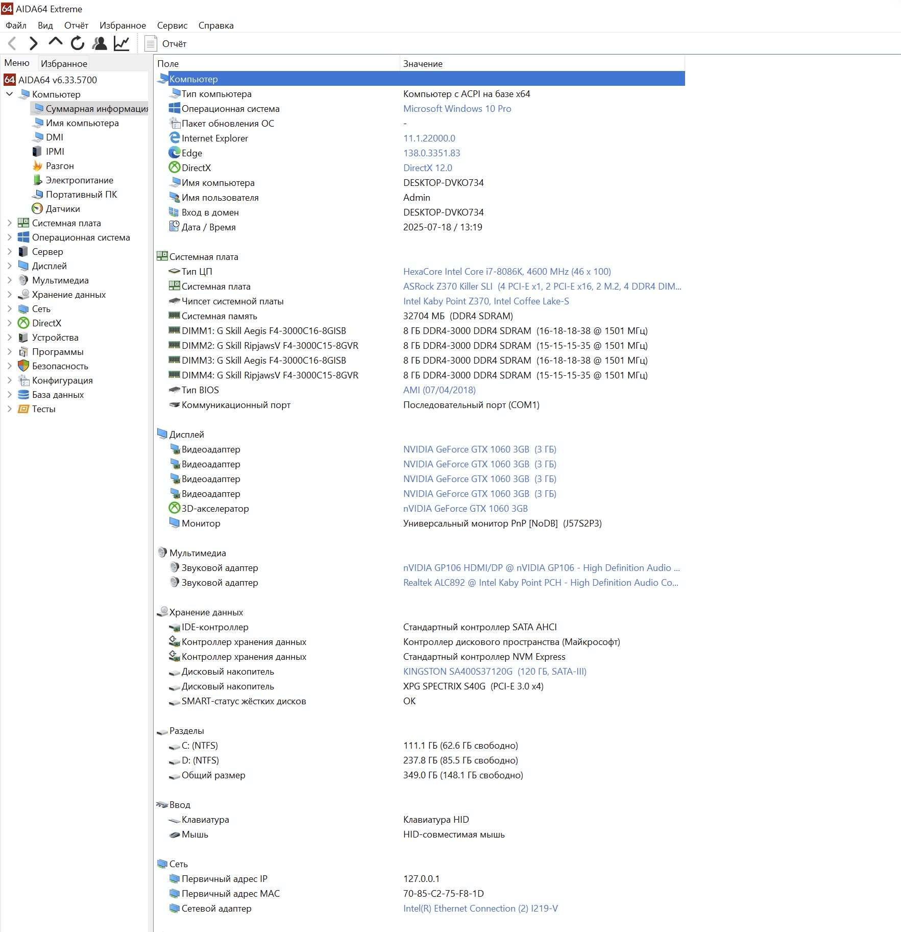901x932 pixels.
Task: Click the Программы tree icon
Action: coord(23,351)
